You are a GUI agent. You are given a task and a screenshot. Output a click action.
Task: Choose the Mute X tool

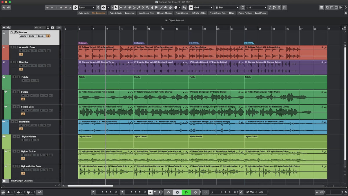[x=143, y=8]
